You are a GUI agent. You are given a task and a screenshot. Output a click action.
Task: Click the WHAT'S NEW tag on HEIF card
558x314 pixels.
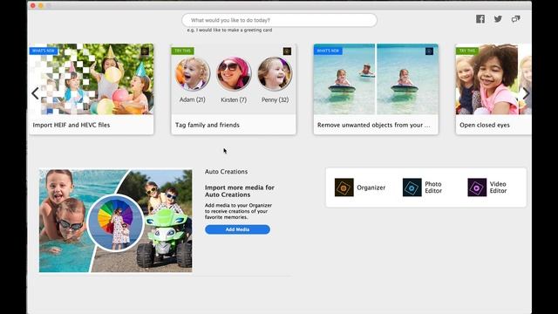44,51
